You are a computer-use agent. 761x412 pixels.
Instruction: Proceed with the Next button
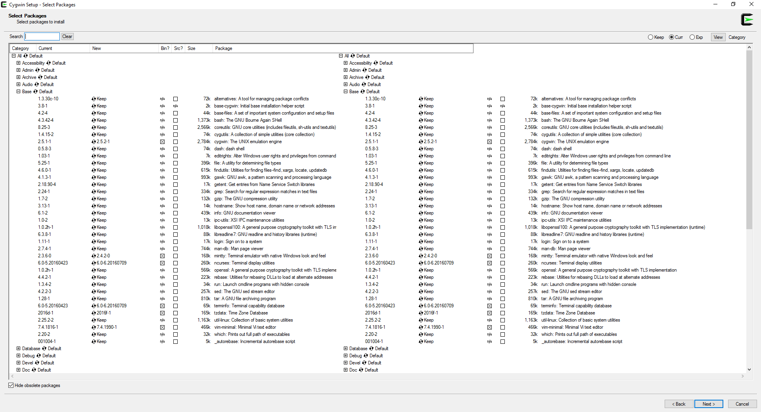click(x=709, y=404)
